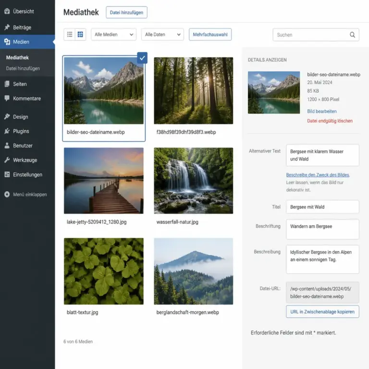This screenshot has height=369, width=369.
Task: Open Kommentare in the sidebar
Action: [27, 98]
